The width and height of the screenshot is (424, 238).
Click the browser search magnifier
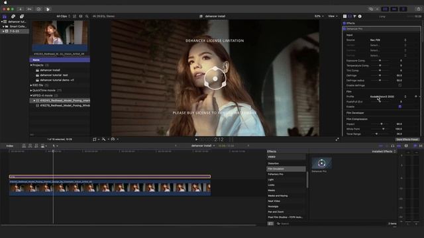(87, 17)
